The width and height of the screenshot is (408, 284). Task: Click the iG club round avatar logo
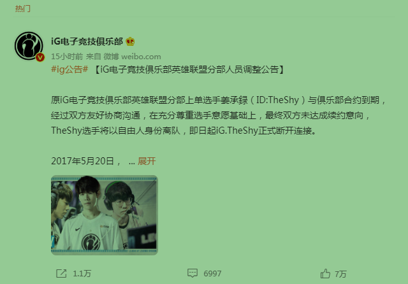point(29,46)
